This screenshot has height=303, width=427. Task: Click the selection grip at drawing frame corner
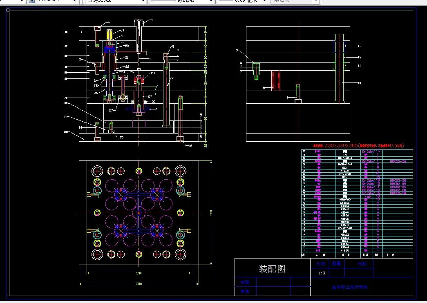click(x=8, y=10)
